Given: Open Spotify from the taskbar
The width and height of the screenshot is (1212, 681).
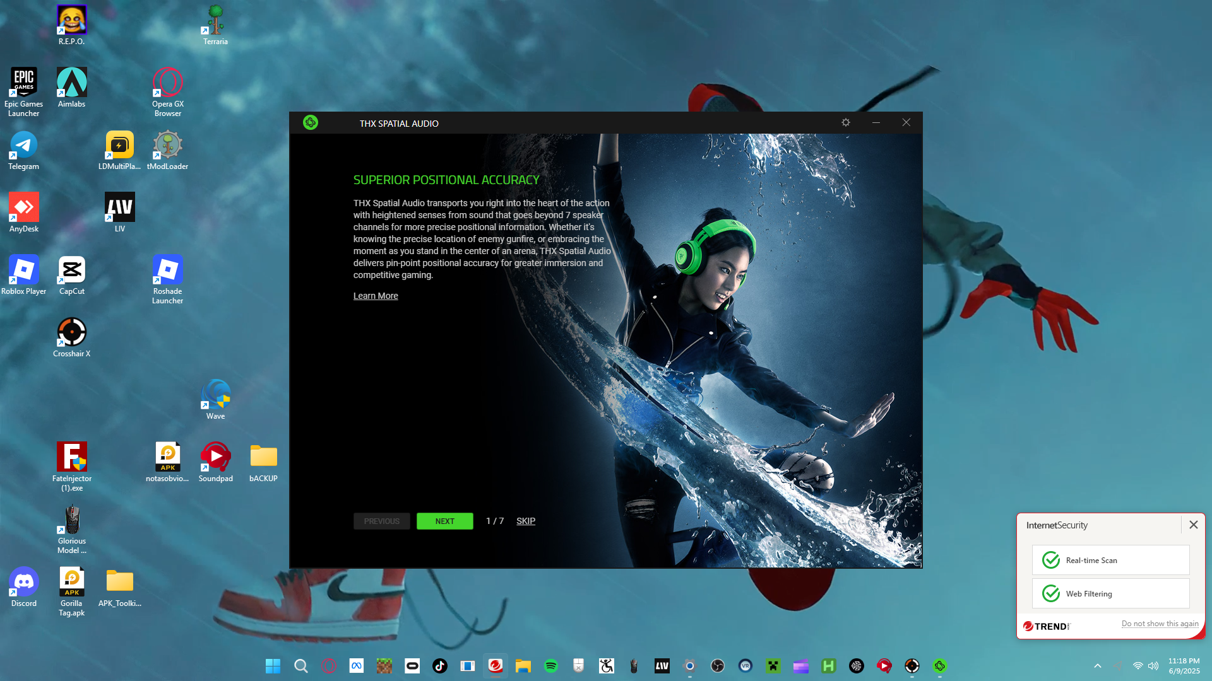Looking at the screenshot, I should [x=551, y=666].
